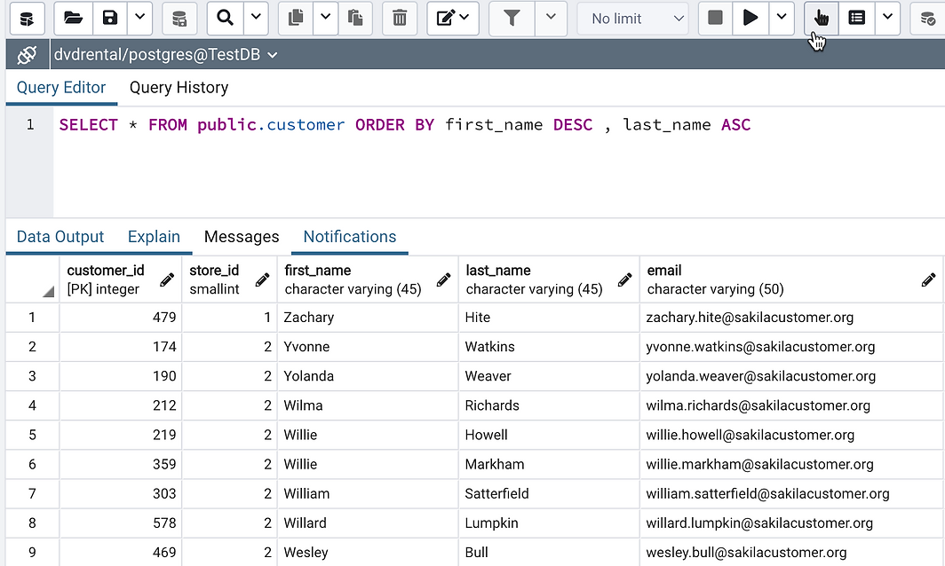
Task: Click the database icon at toolbar start
Action: pos(28,18)
